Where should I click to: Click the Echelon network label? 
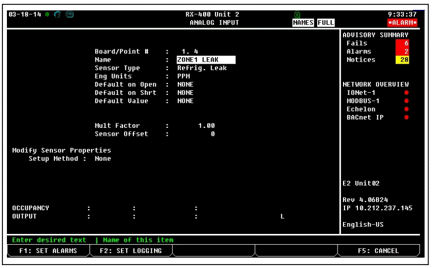tap(361, 109)
